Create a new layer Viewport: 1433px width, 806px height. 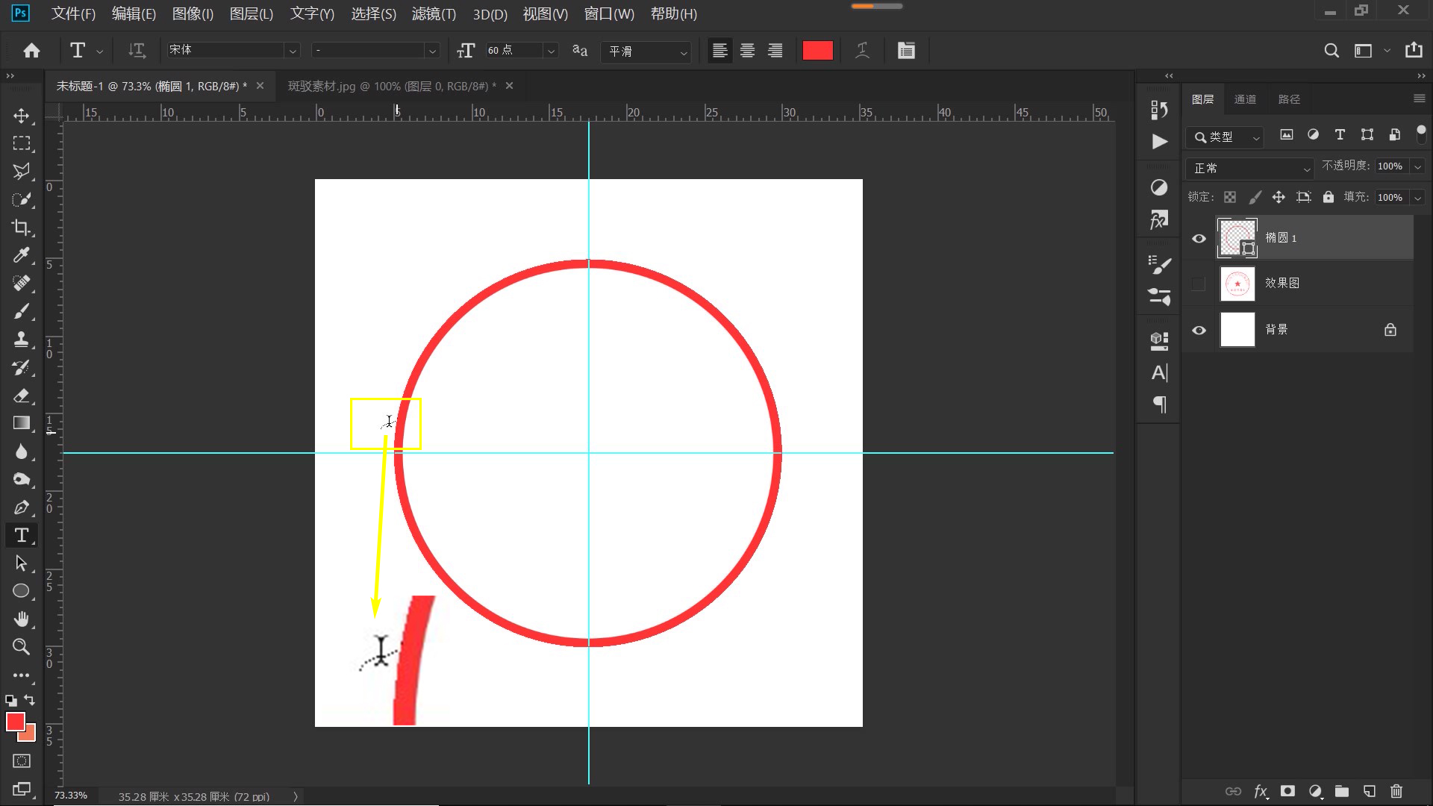pyautogui.click(x=1369, y=792)
